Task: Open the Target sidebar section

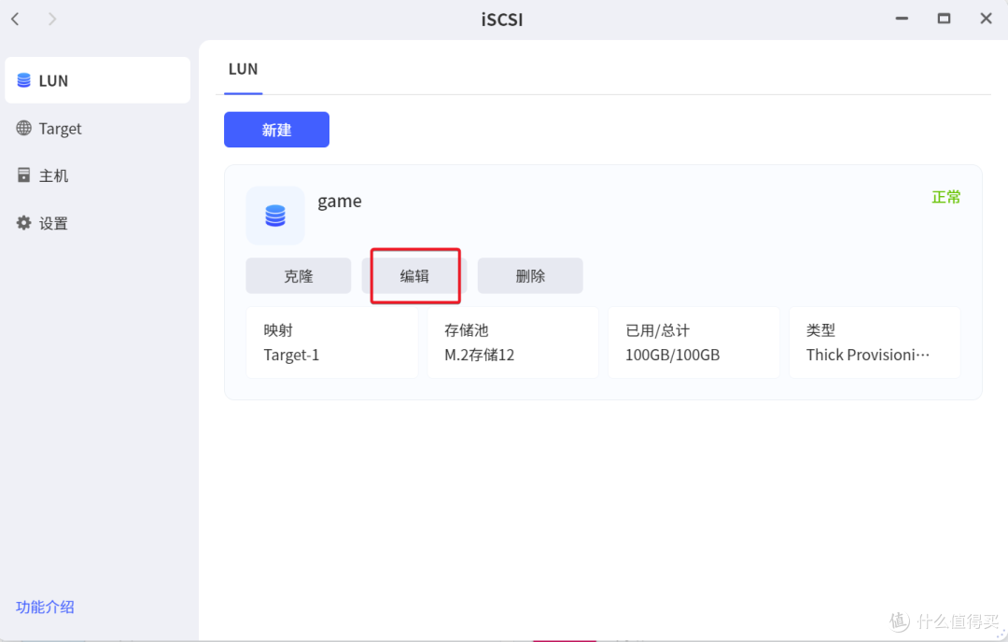Action: (x=98, y=128)
